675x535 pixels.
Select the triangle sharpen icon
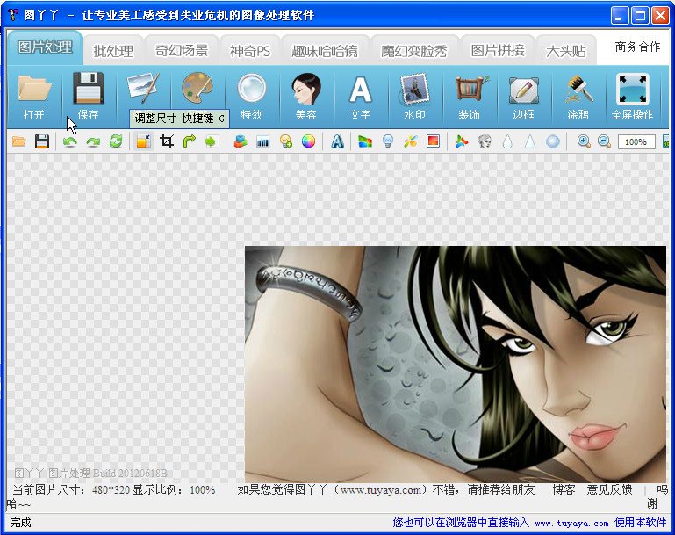tap(530, 141)
